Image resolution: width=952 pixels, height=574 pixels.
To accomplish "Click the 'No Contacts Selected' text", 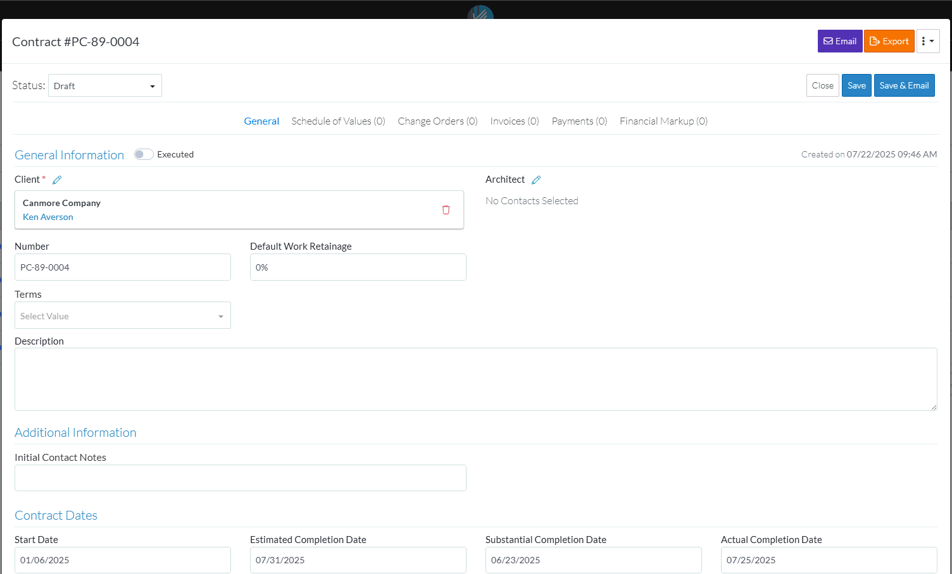I will tap(532, 201).
